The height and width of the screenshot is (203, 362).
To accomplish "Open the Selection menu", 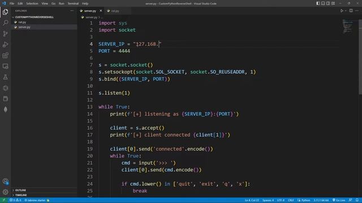I will click(x=32, y=3).
